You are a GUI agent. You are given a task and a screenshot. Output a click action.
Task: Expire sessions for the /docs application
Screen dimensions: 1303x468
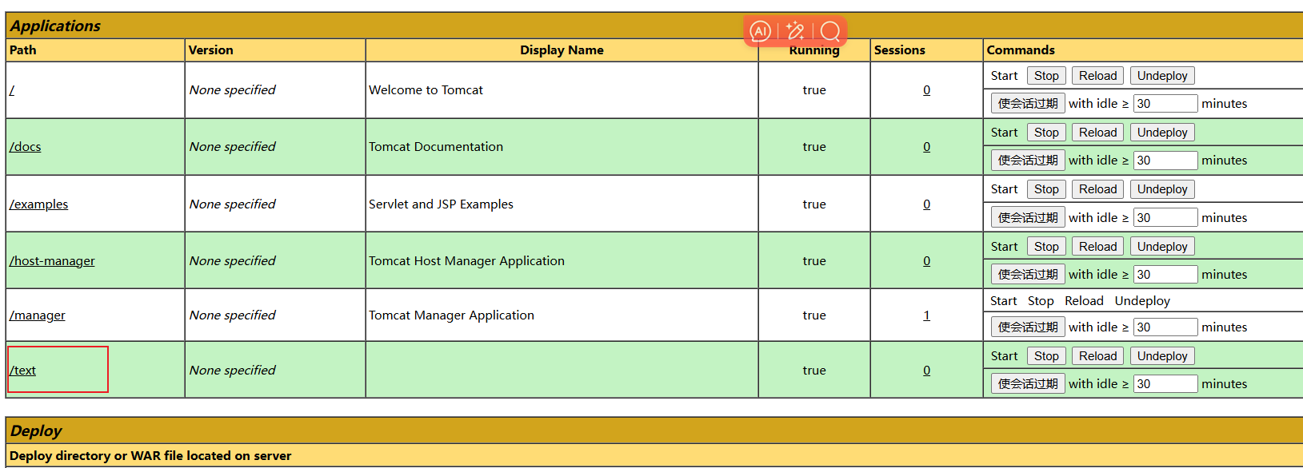pyautogui.click(x=1027, y=161)
